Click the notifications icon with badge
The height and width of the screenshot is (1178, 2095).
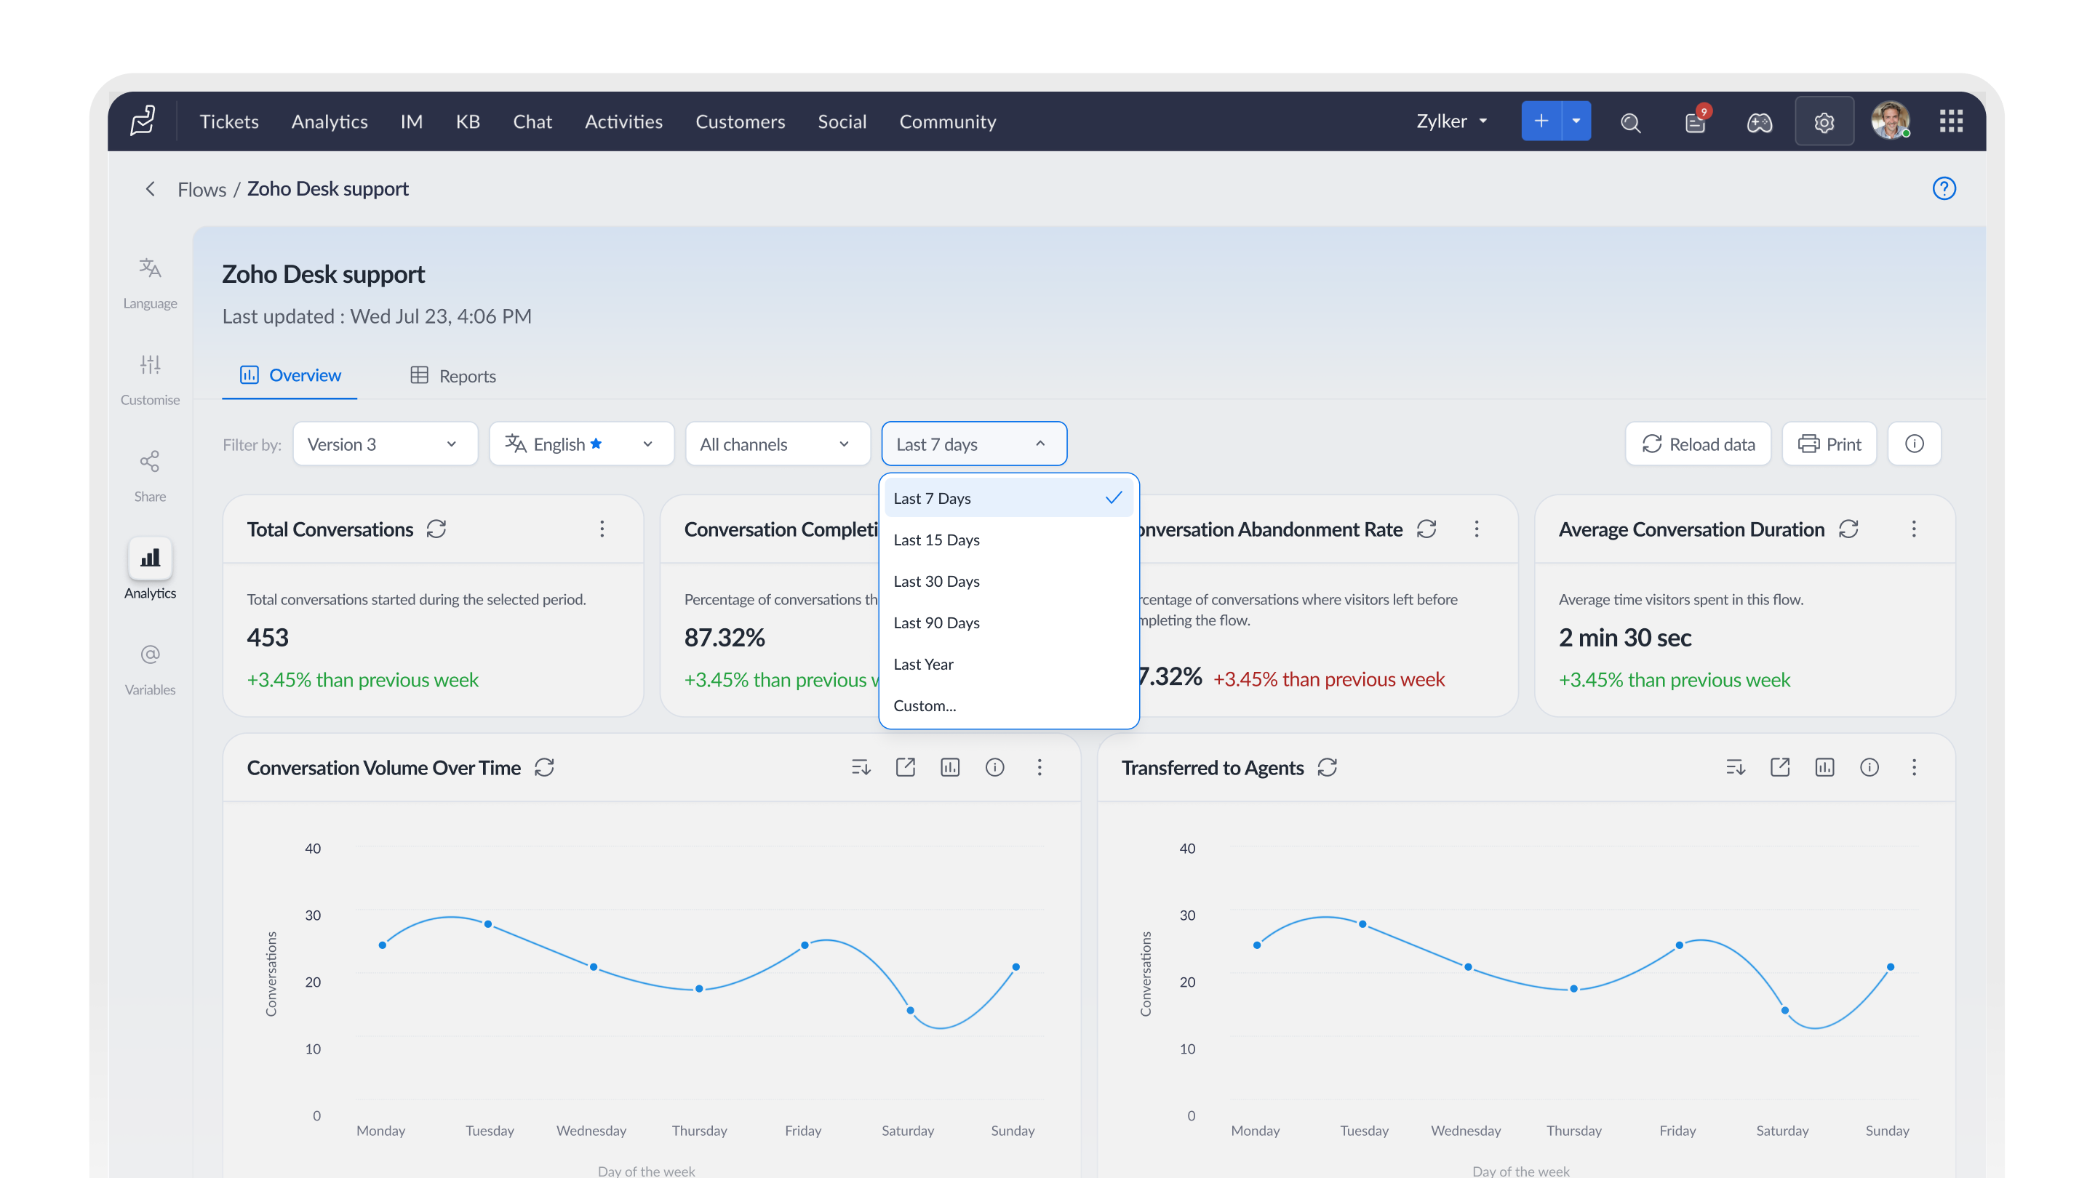click(1696, 121)
